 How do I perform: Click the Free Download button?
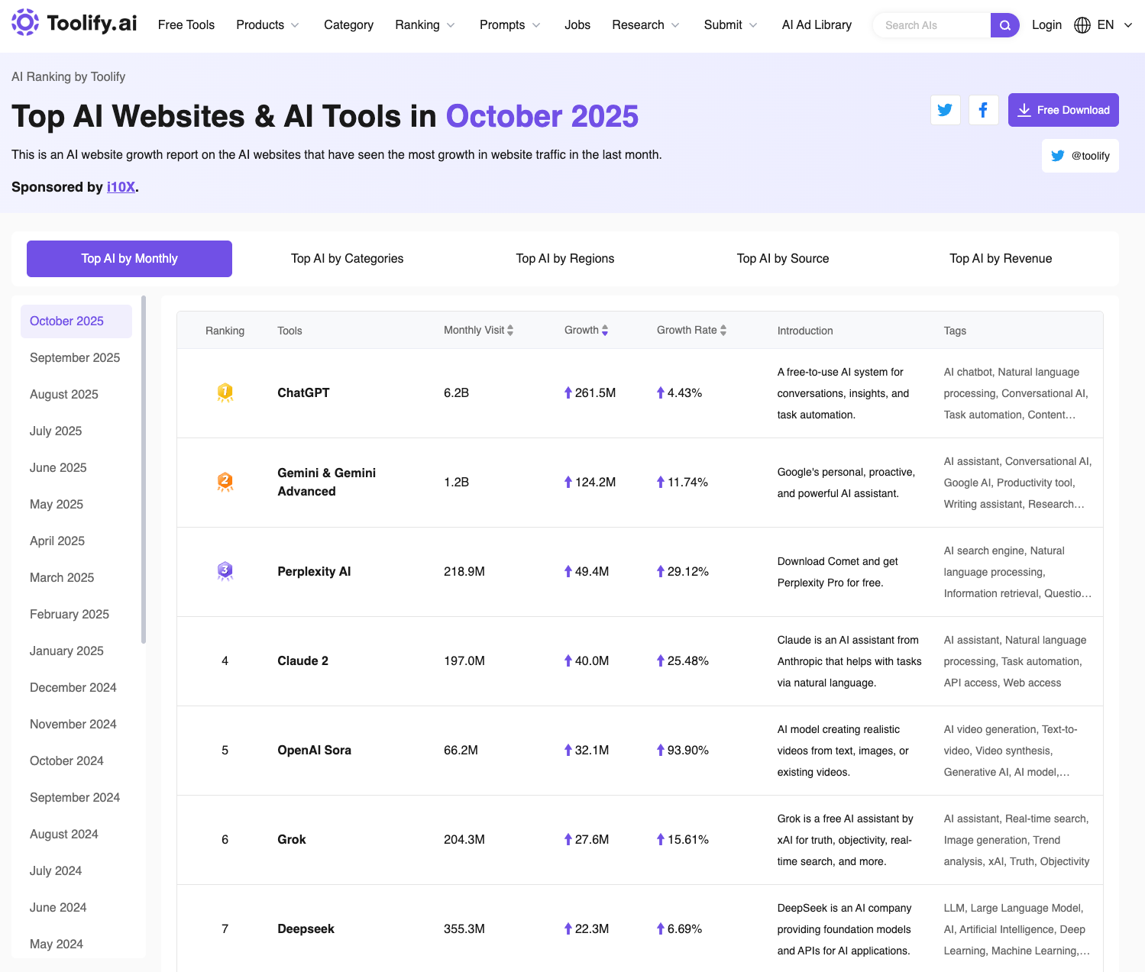1063,110
